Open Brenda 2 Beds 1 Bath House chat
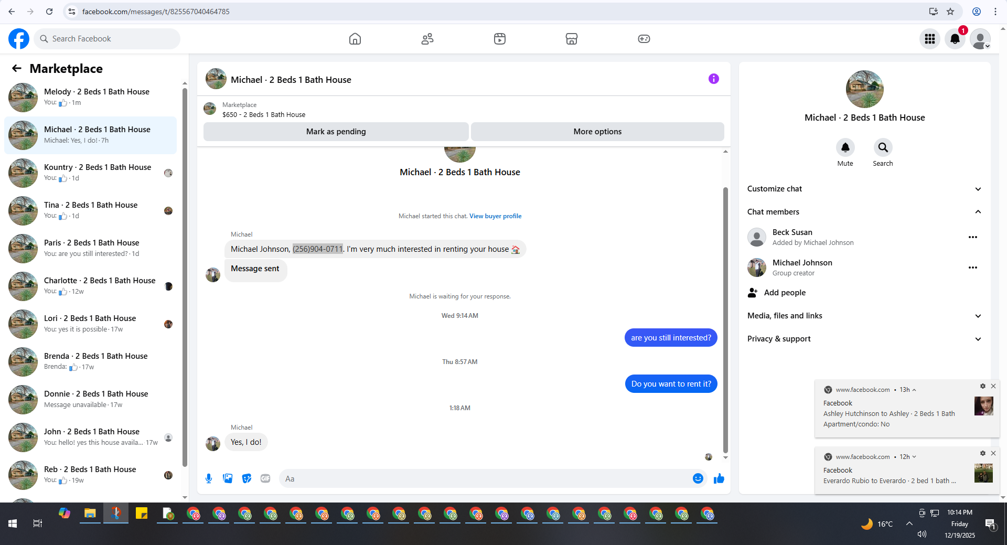The image size is (1007, 545). (x=91, y=361)
